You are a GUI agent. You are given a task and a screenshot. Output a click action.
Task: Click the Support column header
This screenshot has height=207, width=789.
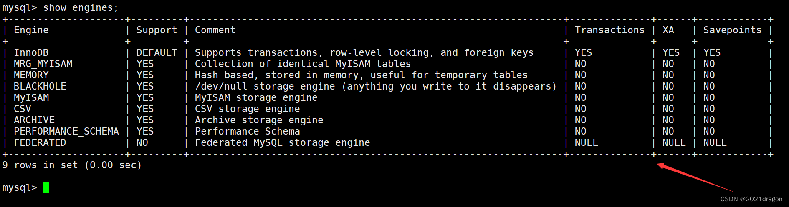(x=157, y=30)
